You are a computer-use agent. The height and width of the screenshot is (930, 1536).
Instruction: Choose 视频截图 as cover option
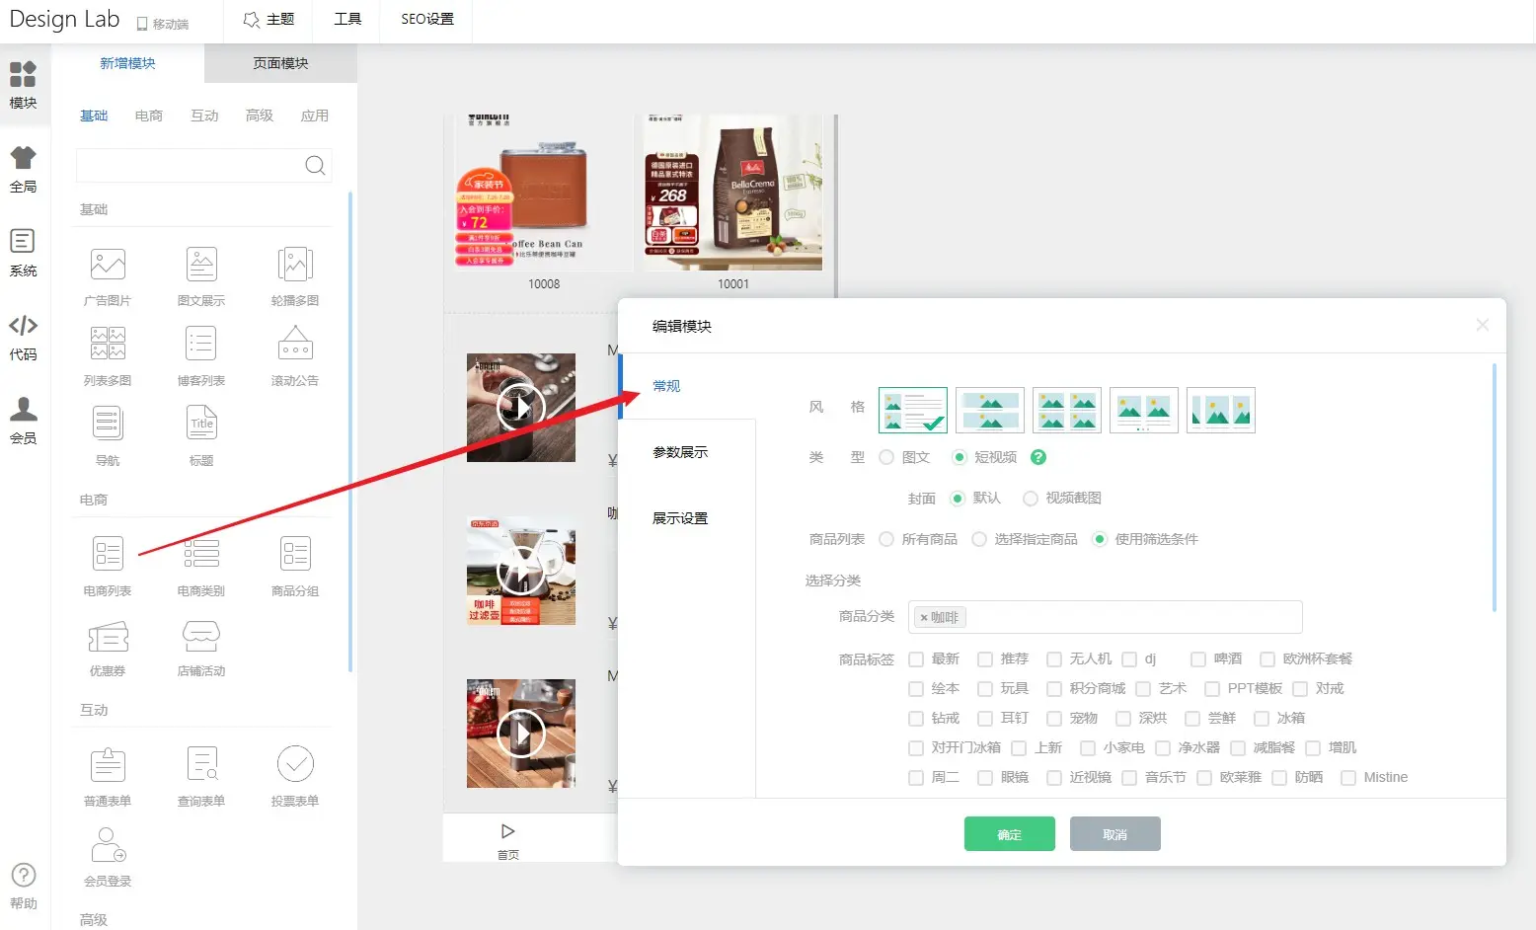(x=1031, y=499)
